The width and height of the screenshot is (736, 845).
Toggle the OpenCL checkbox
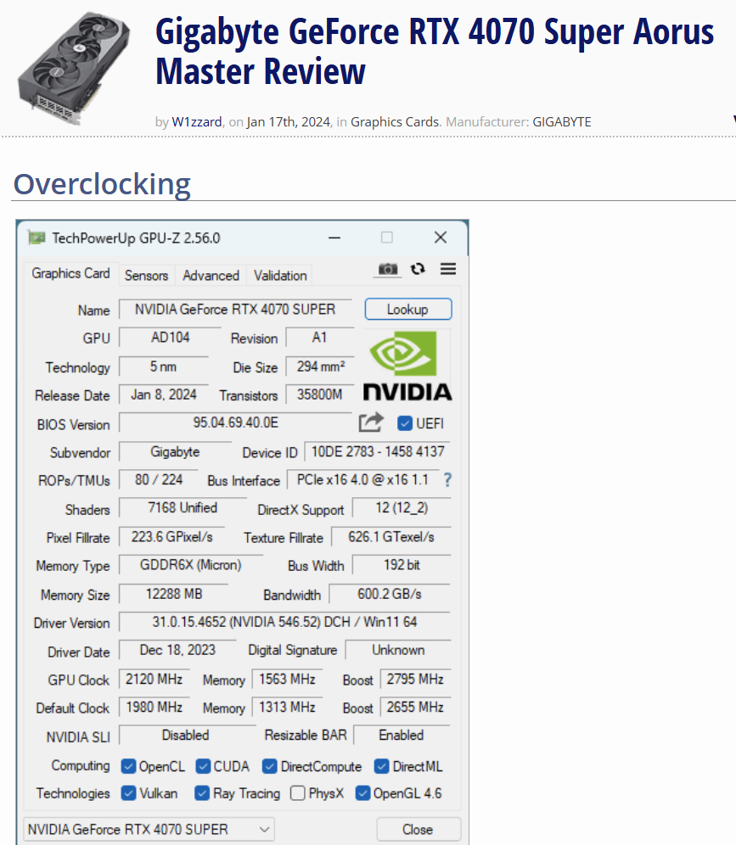point(128,766)
